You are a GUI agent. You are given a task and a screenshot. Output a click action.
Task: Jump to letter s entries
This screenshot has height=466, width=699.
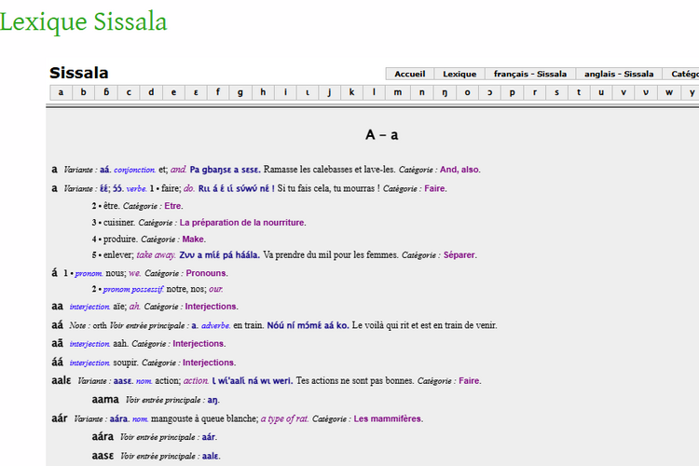pos(556,91)
